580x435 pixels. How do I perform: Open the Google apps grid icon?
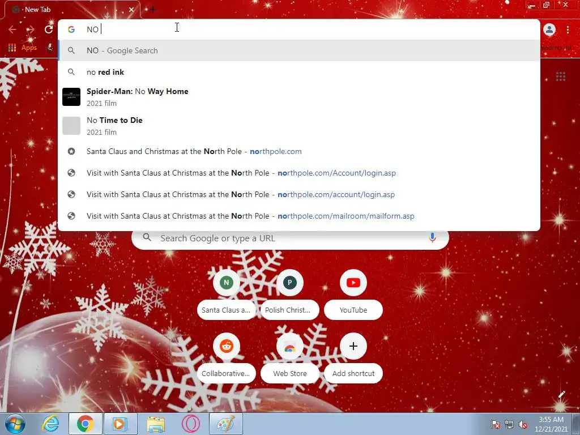click(561, 76)
